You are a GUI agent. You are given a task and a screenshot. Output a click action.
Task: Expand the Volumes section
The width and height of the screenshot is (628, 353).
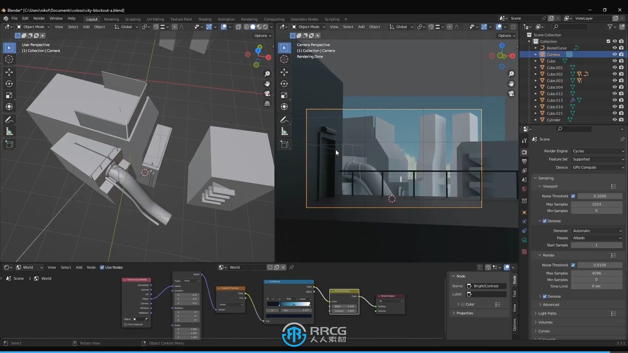tap(545, 322)
